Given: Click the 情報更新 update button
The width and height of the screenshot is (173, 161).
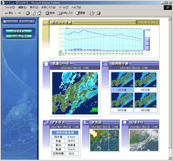Looking at the screenshot, I should coord(19,31).
